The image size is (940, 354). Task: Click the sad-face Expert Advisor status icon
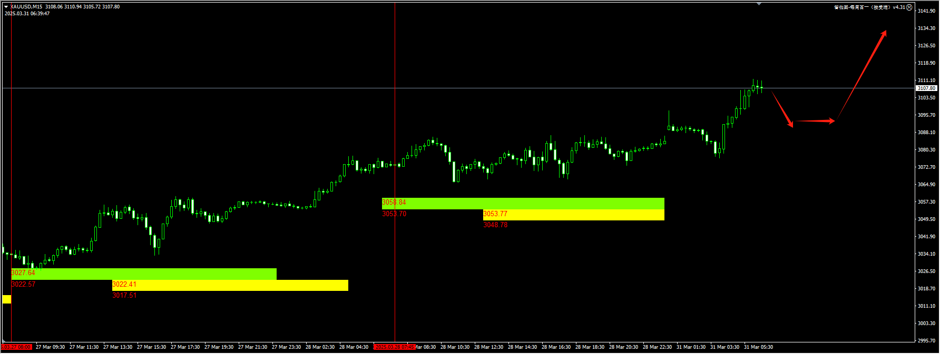909,7
